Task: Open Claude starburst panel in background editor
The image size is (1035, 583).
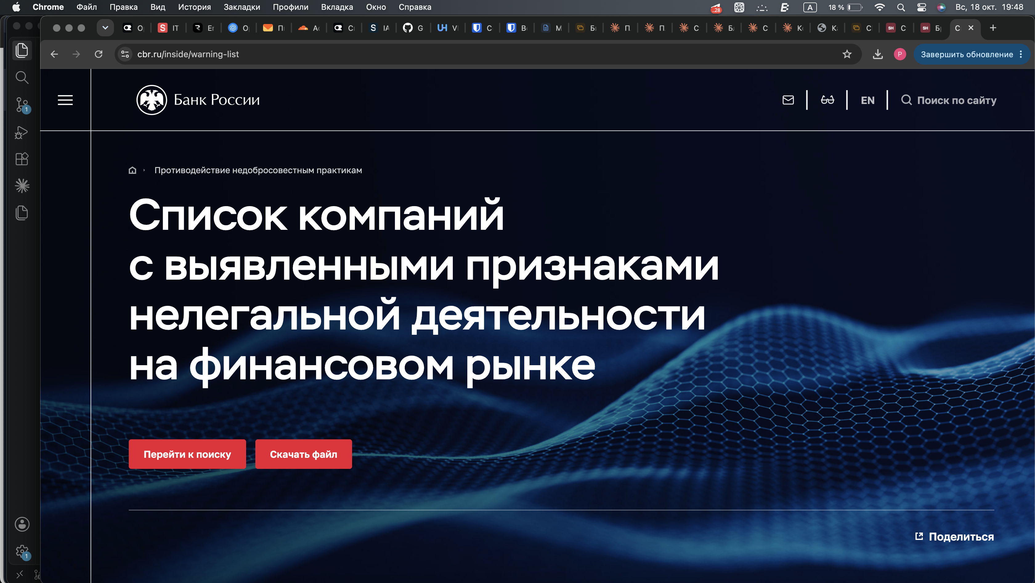Action: click(x=22, y=186)
